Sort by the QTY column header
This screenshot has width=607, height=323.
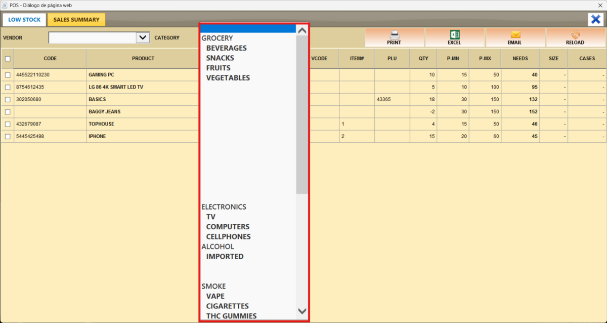pyautogui.click(x=423, y=59)
